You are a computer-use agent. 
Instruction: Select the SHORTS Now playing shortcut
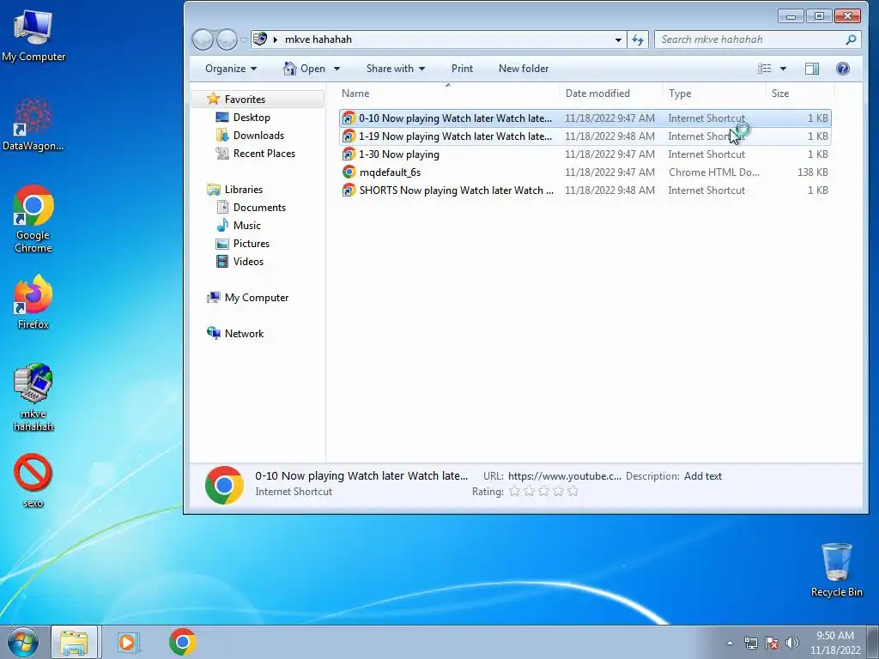point(585,190)
